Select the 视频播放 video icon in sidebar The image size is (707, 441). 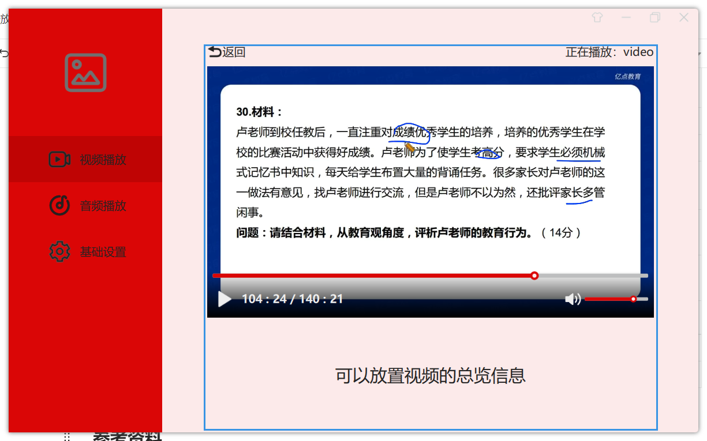(x=60, y=159)
